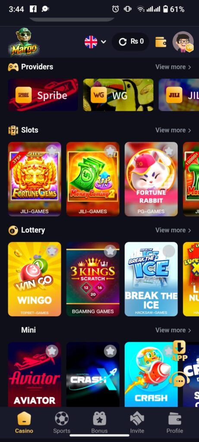Viewport: 199px width, 442px height.
Task: Toggle favorite star on Aviator game
Action: click(x=52, y=351)
